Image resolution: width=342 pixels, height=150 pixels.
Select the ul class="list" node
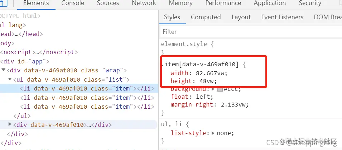coord(71,80)
